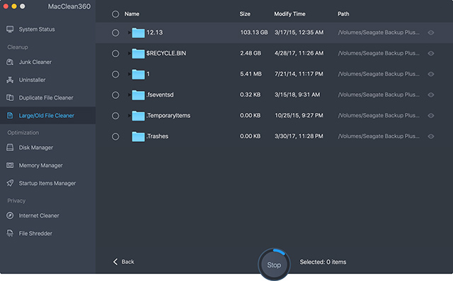Click the folder icon named 1
Image resolution: width=453 pixels, height=281 pixels.
[x=138, y=74]
